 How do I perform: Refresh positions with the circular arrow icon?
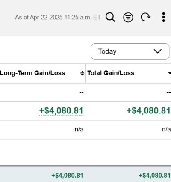pyautogui.click(x=146, y=17)
